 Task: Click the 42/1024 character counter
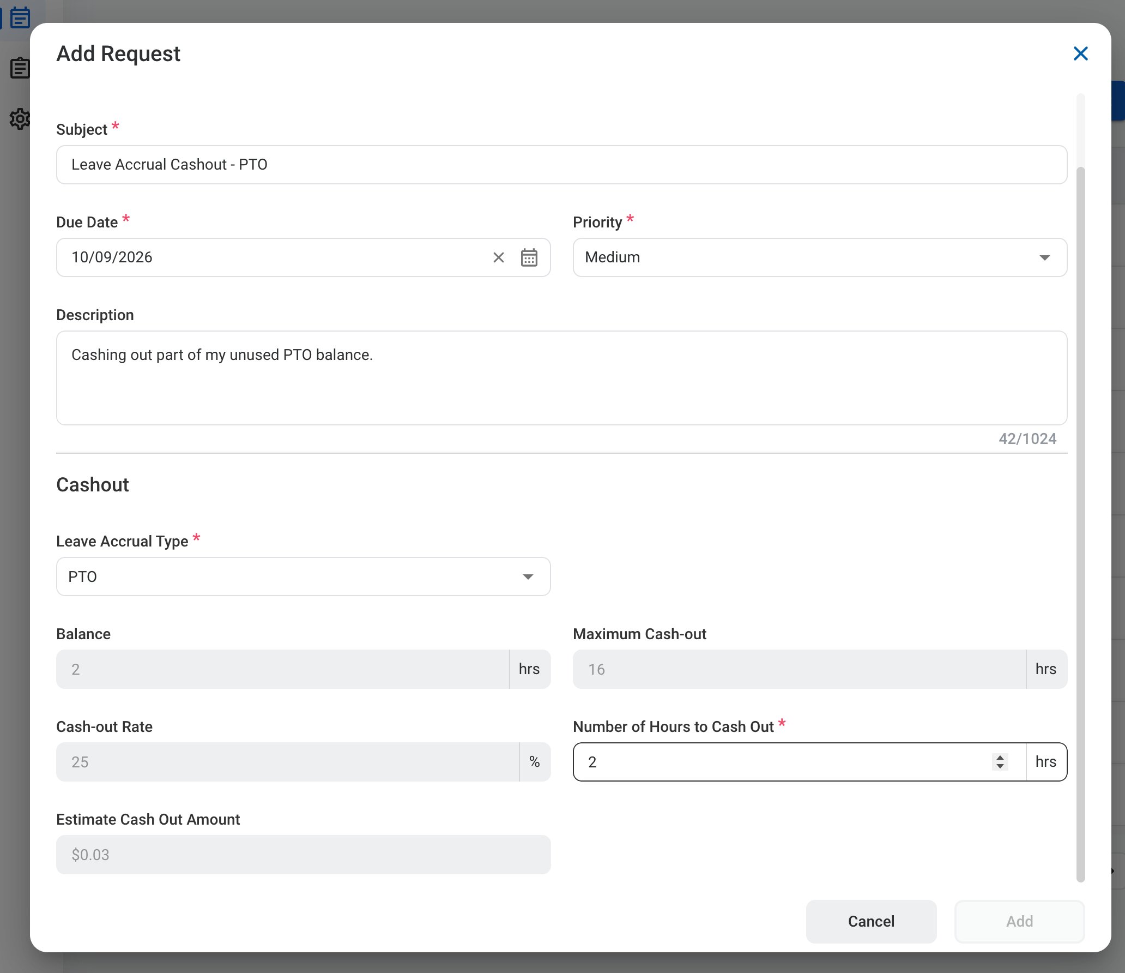[1027, 439]
